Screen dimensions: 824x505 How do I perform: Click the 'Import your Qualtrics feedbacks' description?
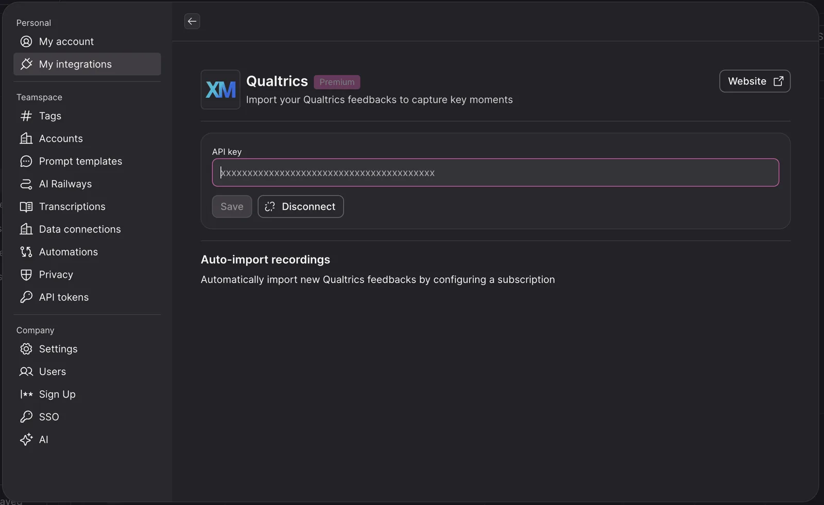[380, 100]
